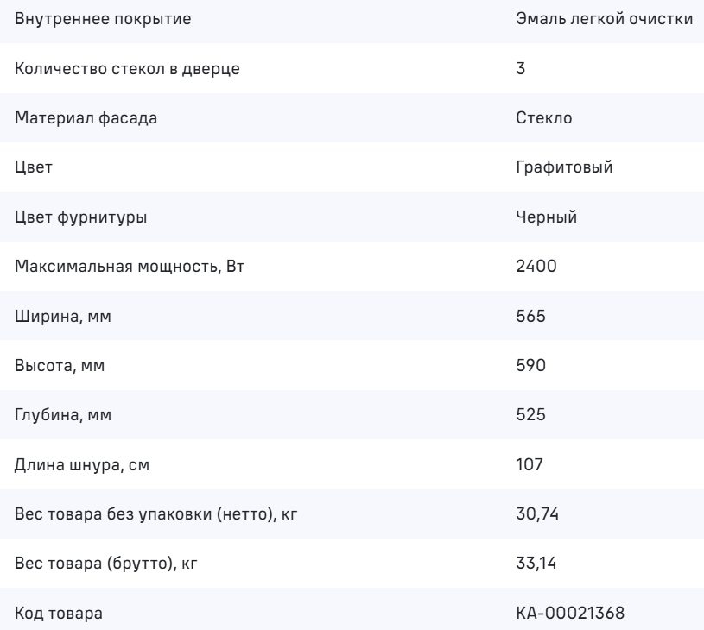Select the 'Эмаль легкой очистки' value
This screenshot has width=704, height=630.
coord(604,17)
